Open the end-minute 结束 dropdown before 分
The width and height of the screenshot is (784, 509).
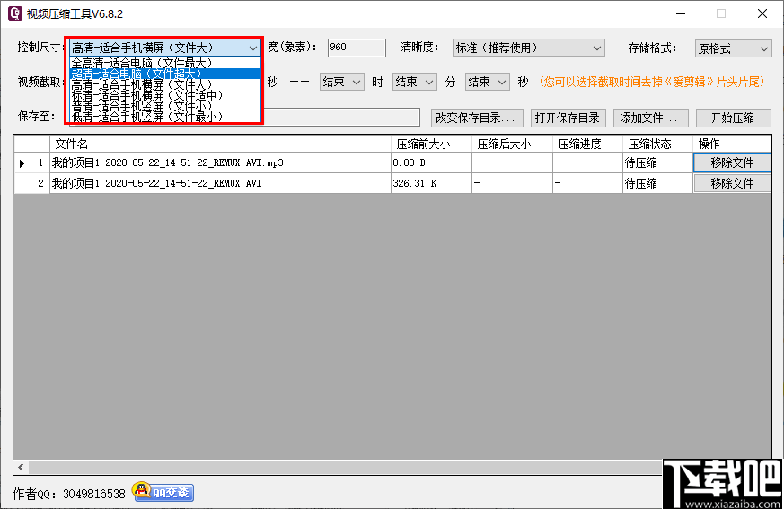tap(415, 82)
